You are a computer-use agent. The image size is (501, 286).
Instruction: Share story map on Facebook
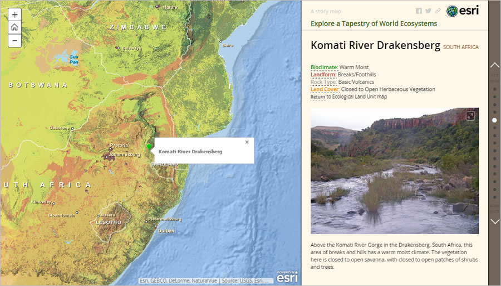419,11
